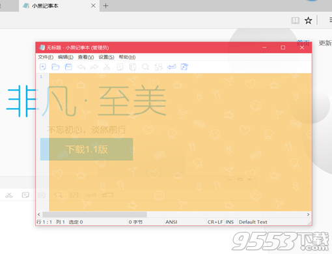
Task: Click the CR+LF line ending status entry
Action: click(x=215, y=222)
